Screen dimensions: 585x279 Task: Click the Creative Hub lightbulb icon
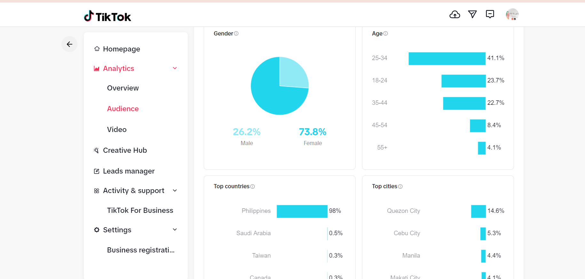coord(96,150)
